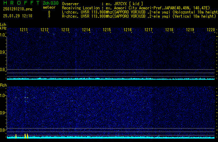The height and width of the screenshot is (142, 218).
Task: Click the Rch channel label
Action: tap(3, 85)
